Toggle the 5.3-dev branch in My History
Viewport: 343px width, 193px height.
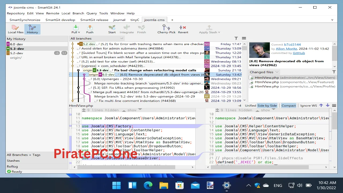click(x=8, y=49)
